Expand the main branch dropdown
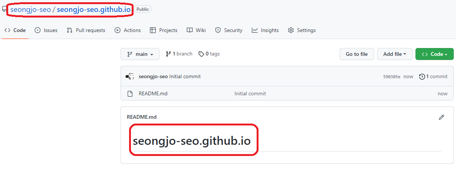456x185 pixels. (x=140, y=54)
